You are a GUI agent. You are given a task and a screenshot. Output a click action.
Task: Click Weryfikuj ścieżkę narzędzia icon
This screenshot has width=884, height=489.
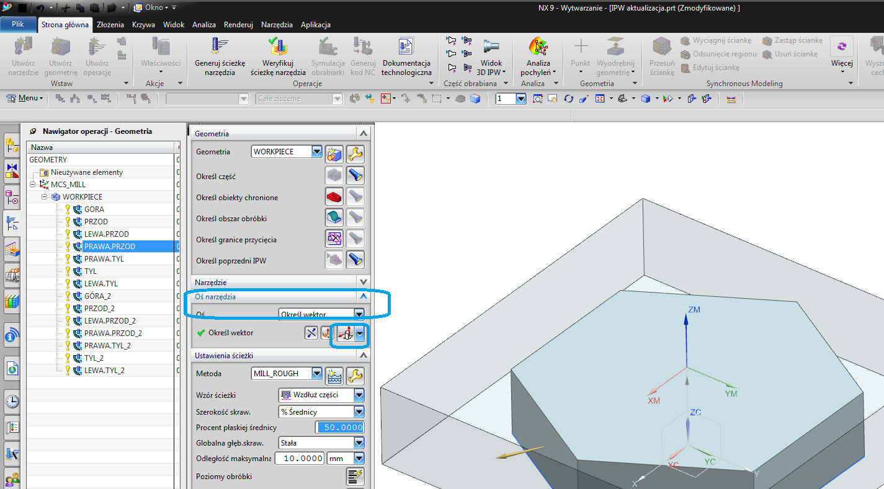[278, 47]
